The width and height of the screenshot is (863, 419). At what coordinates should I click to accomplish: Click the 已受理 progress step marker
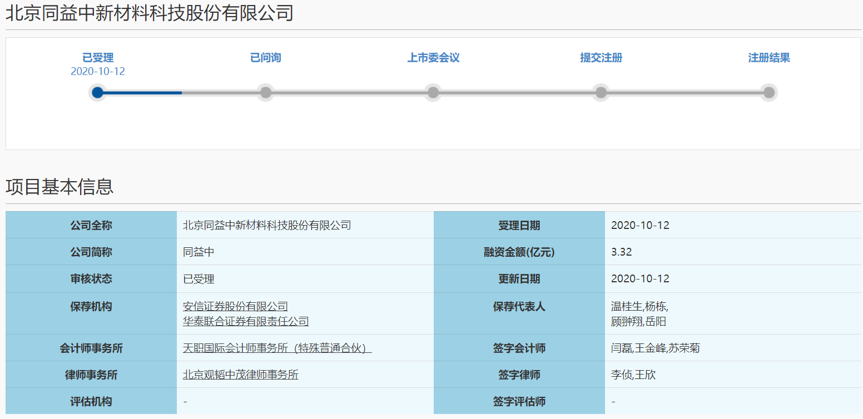(x=98, y=92)
